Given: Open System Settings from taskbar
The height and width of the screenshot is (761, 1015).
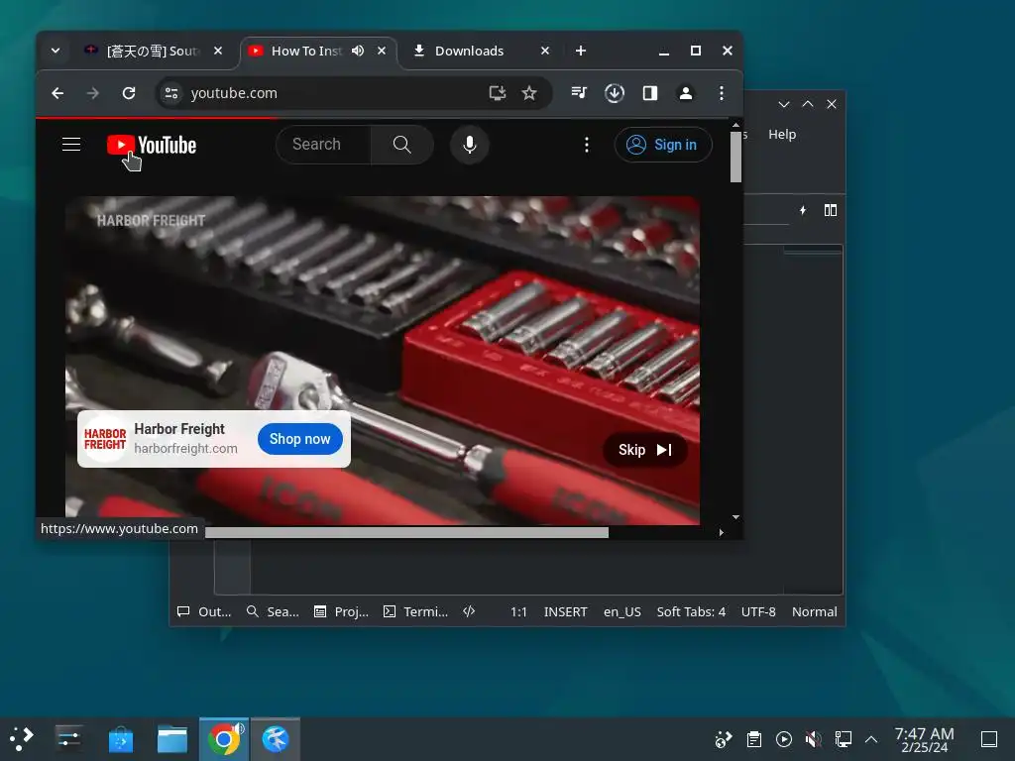Looking at the screenshot, I should tap(68, 739).
